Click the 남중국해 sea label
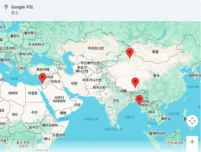 click(174, 114)
